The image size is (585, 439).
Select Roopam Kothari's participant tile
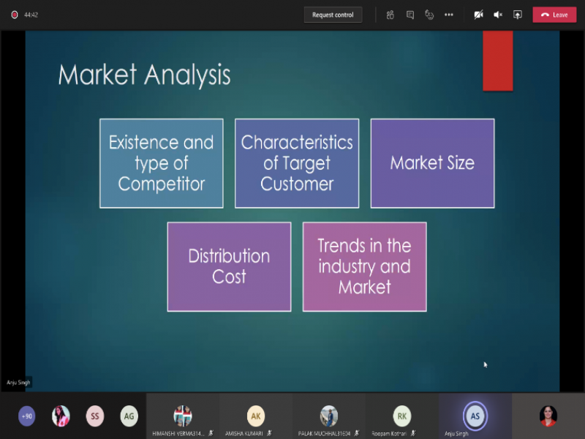pos(402,416)
